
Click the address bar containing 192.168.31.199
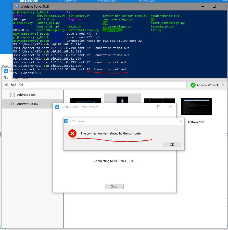coord(95,85)
